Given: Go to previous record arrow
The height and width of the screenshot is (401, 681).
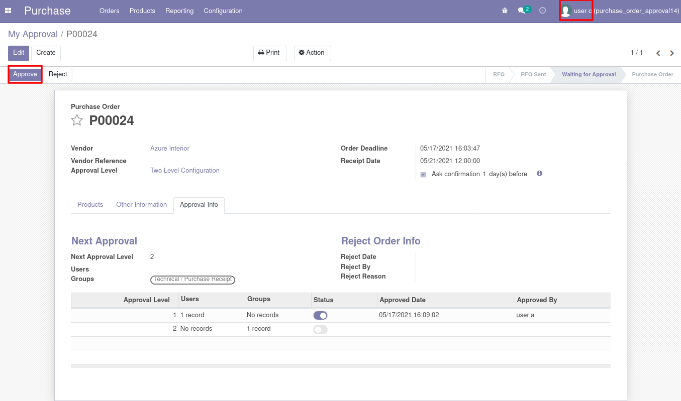Looking at the screenshot, I should point(658,53).
